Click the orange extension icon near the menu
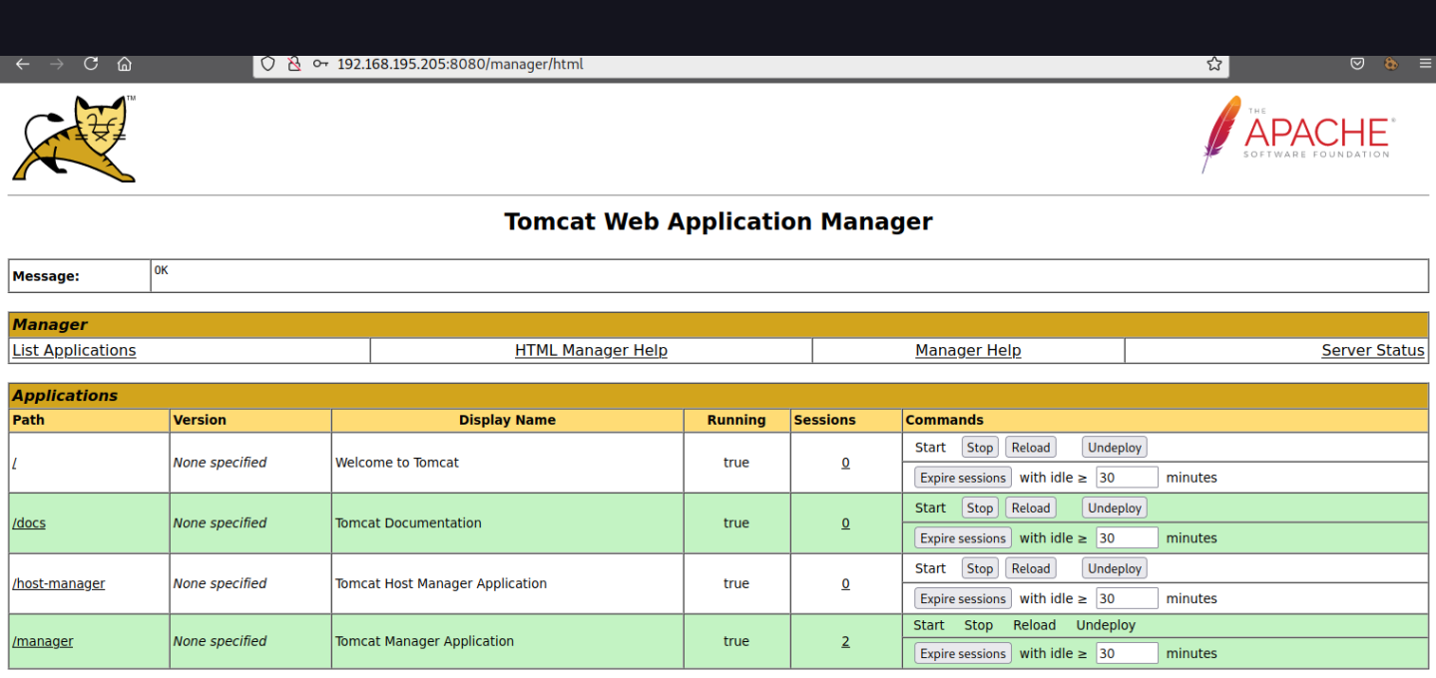This screenshot has height=678, width=1436. [1391, 63]
